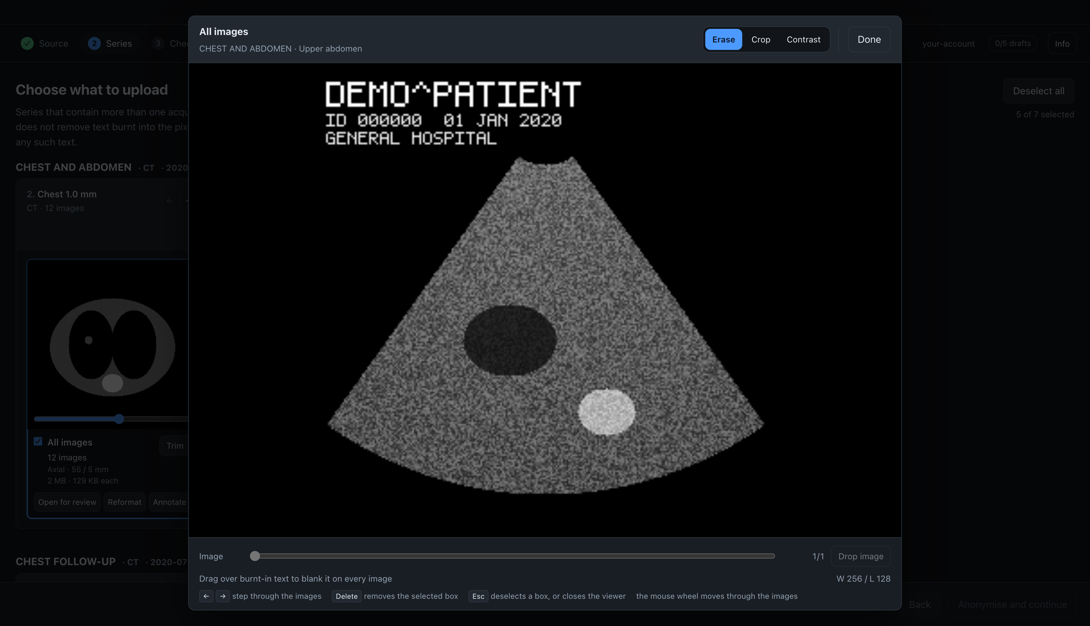Click the left arrow key hint icon
Viewport: 1090px width, 626px height.
coord(206,596)
